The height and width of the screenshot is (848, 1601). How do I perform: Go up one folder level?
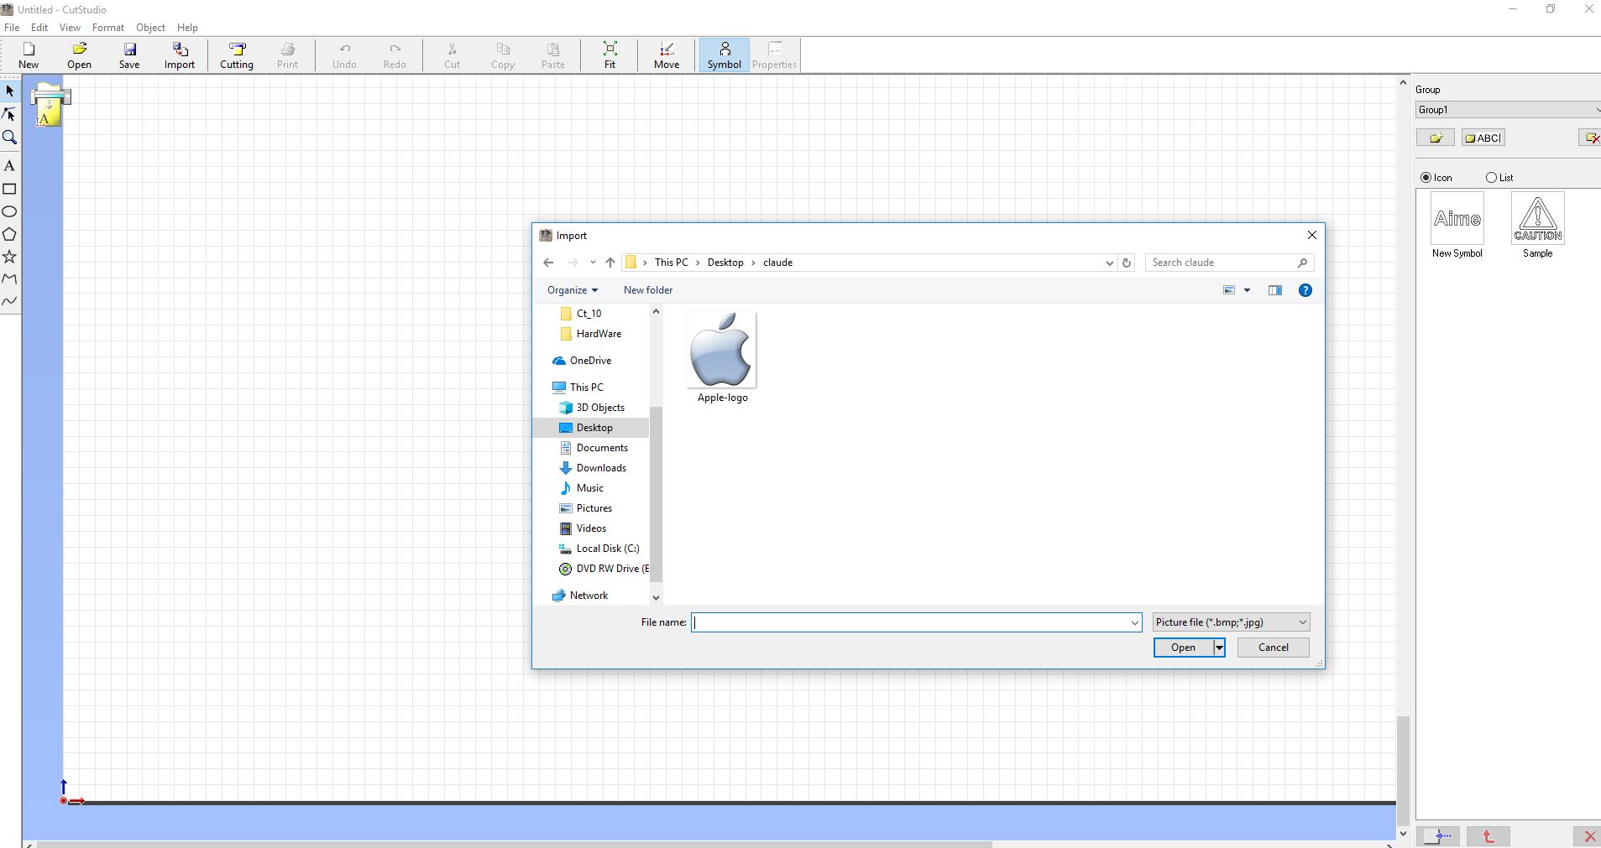coord(610,263)
